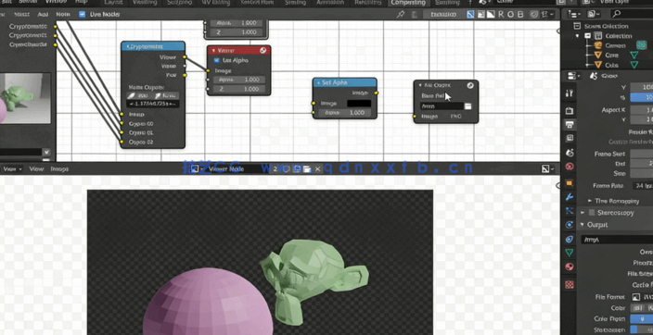This screenshot has height=335, width=653.
Task: Open the Image menu in image editor
Action: pos(59,168)
